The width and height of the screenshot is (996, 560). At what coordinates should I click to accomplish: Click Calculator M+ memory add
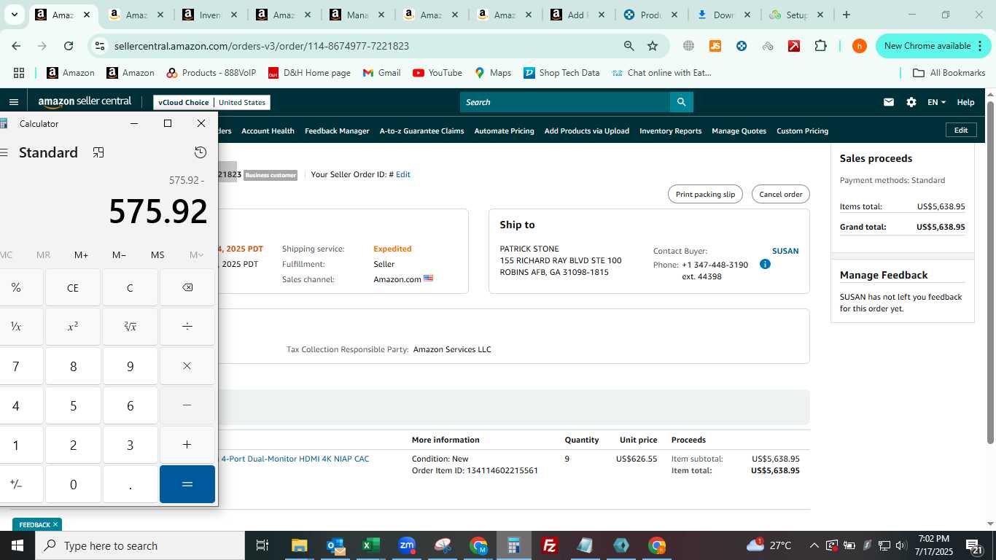81,254
